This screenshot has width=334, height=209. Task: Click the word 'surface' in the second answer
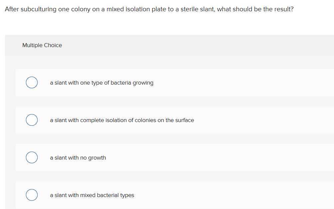click(184, 120)
